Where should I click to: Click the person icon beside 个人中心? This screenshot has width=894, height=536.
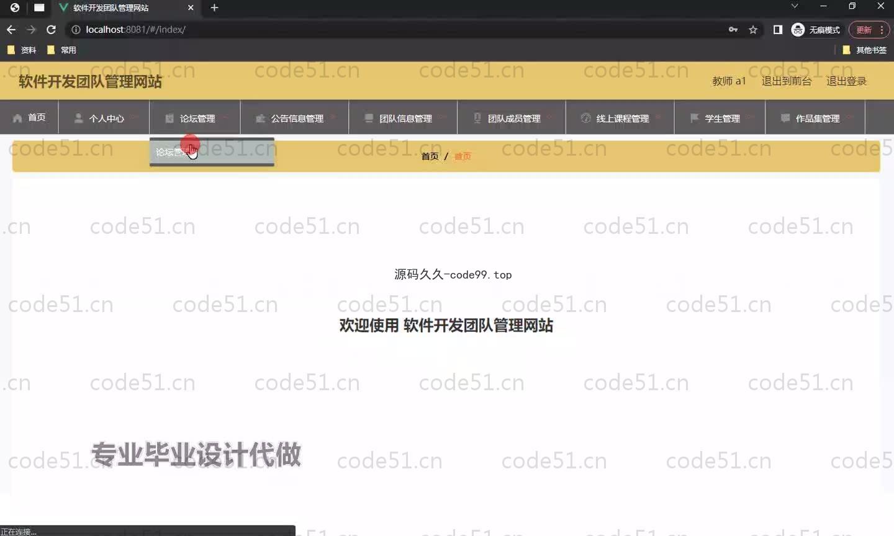point(79,118)
